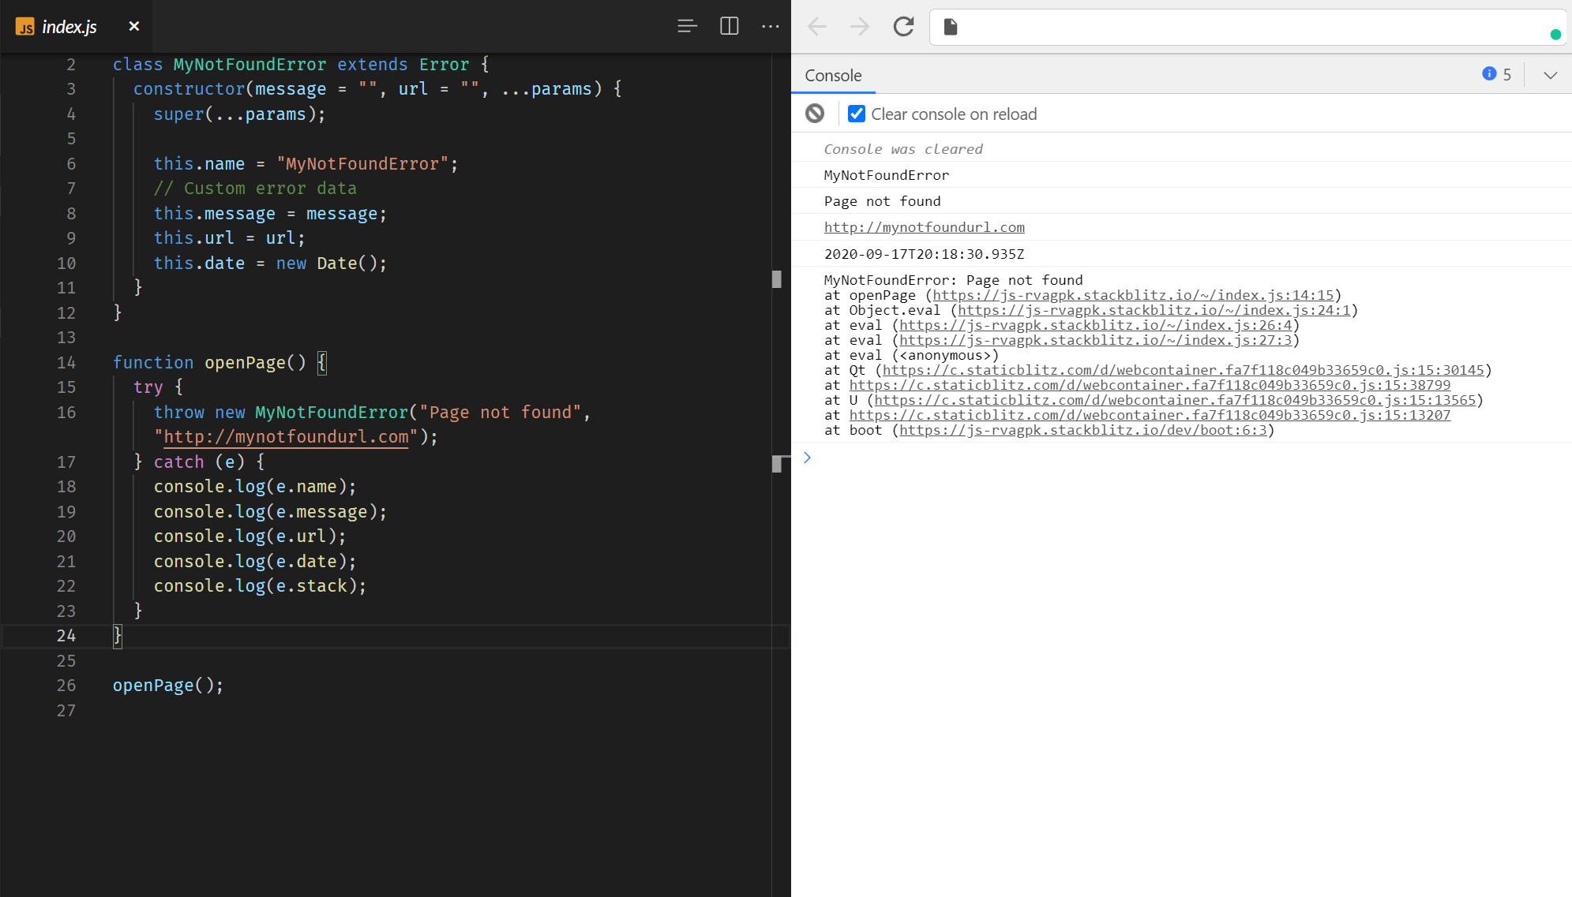Image resolution: width=1572 pixels, height=897 pixels.
Task: Click the http://mynotfoundurl.com link
Action: pyautogui.click(x=923, y=226)
